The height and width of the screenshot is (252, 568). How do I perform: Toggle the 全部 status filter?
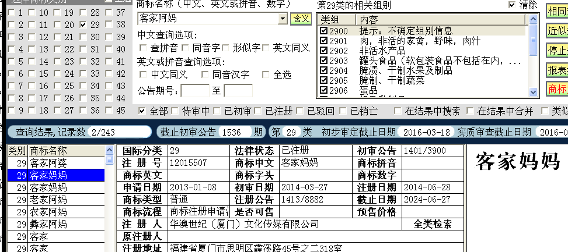[x=142, y=111]
